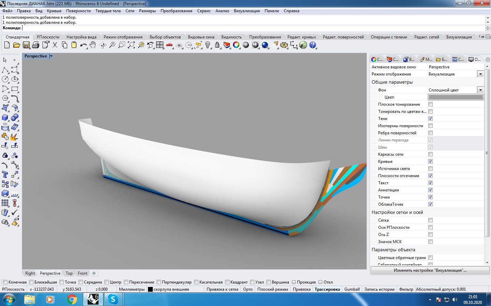Screen dimensions: 491x306
Task: Click the light bulb Hide objects icon
Action: coord(208,45)
